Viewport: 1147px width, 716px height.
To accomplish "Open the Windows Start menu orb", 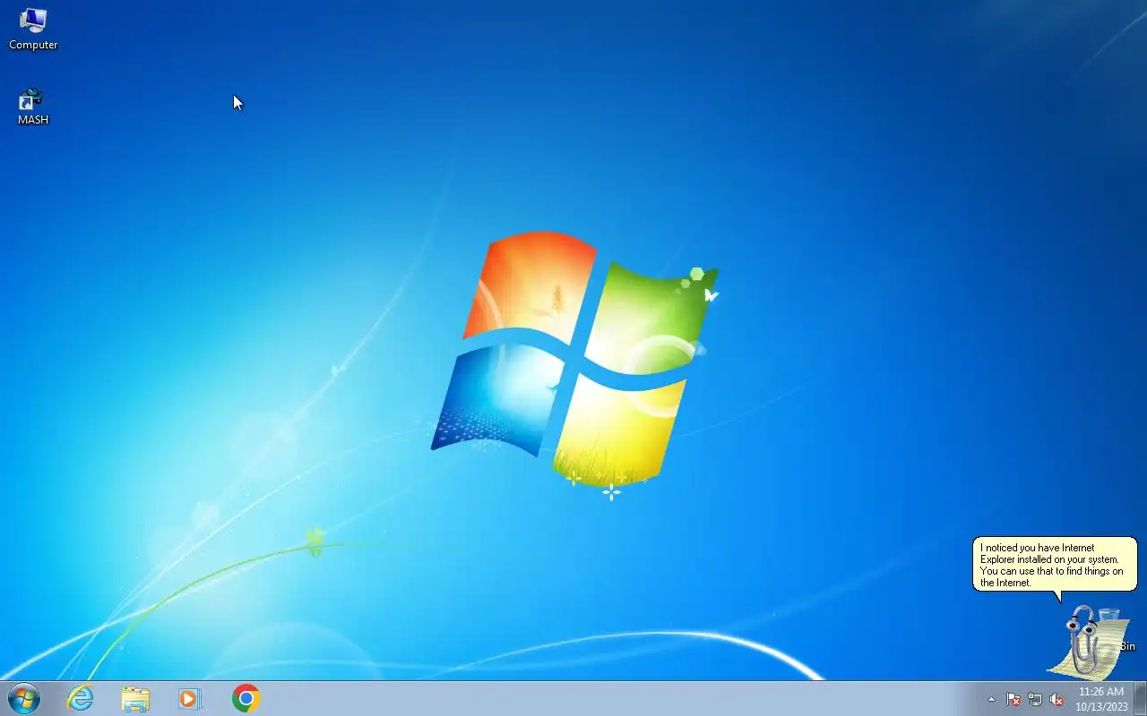I will [x=23, y=698].
